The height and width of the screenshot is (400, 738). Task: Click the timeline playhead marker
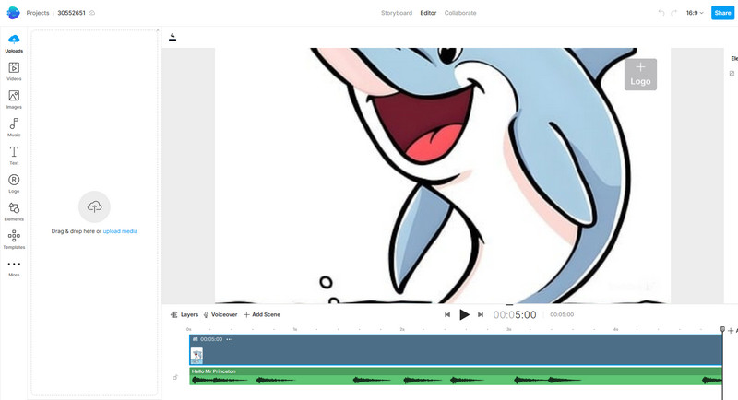coord(722,330)
